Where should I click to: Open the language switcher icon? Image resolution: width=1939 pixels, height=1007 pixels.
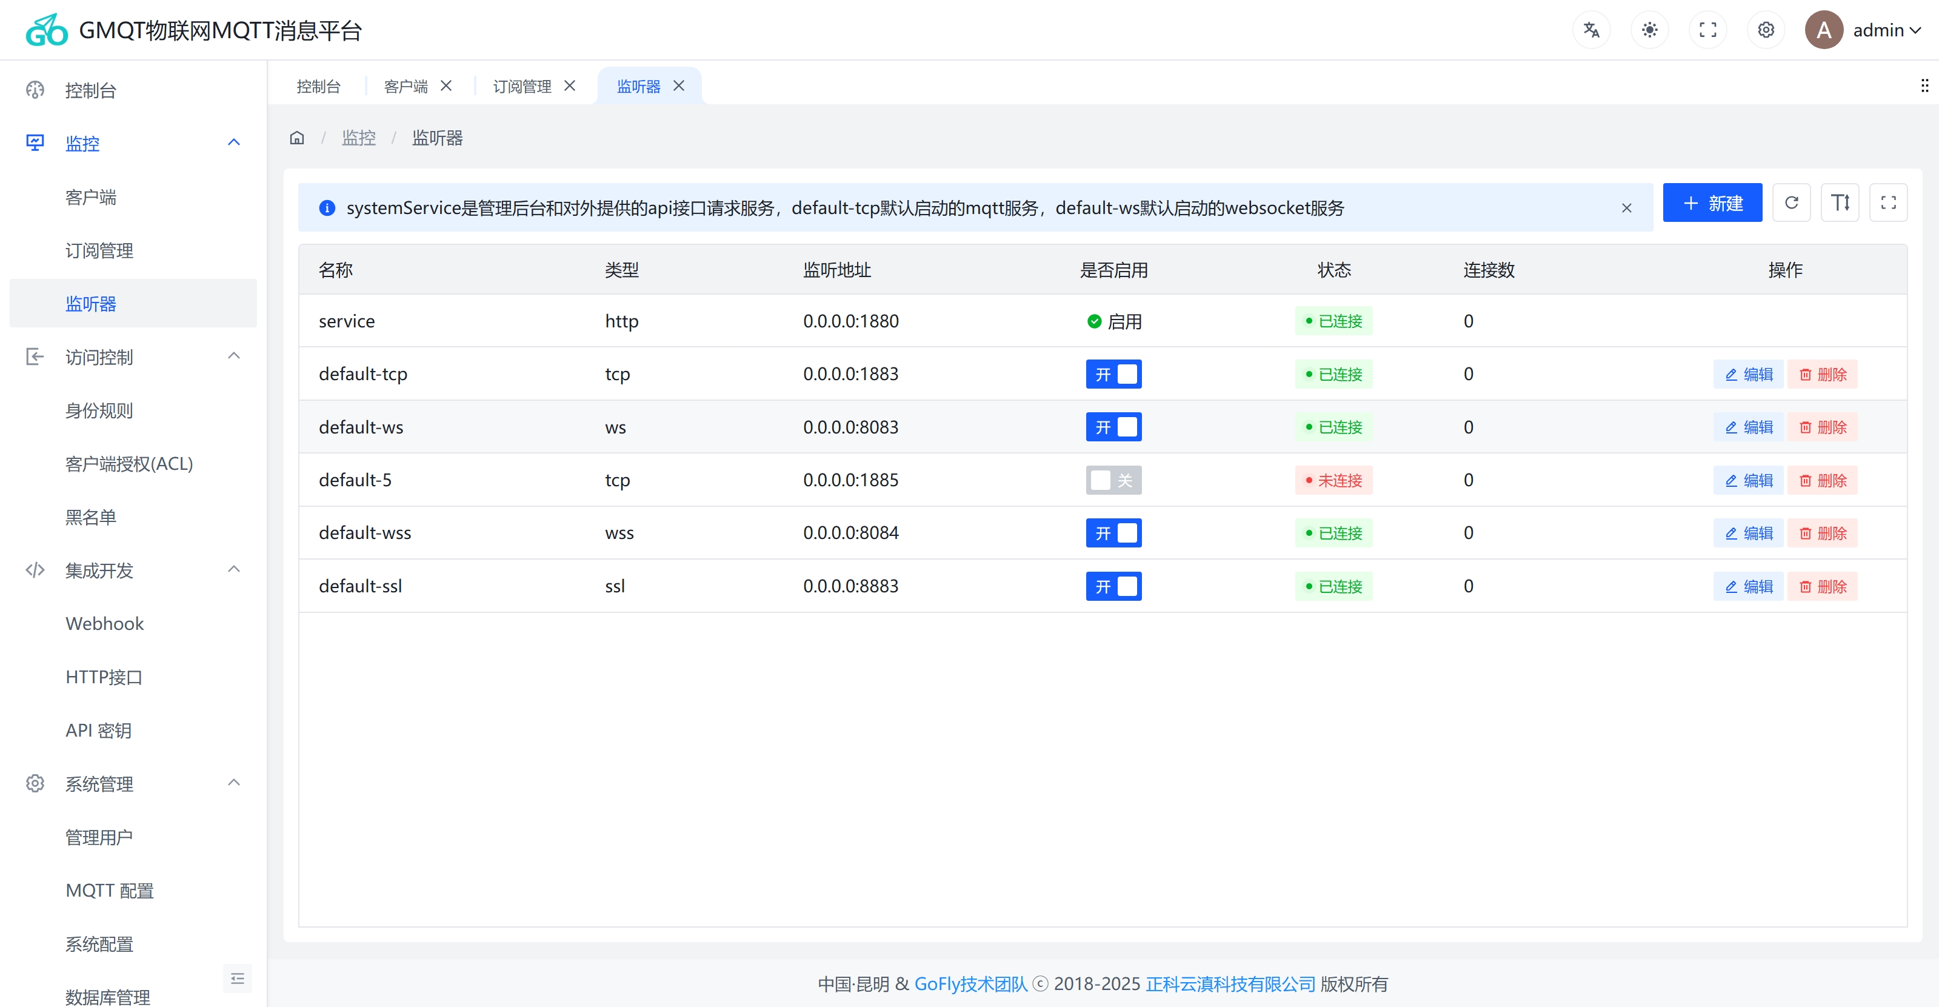click(1590, 29)
